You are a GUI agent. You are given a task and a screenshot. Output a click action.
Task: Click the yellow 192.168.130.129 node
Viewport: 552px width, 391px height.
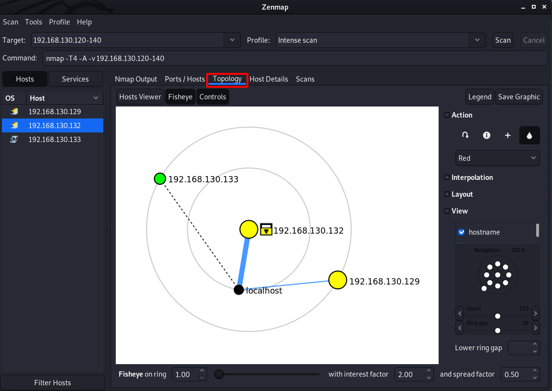(338, 280)
